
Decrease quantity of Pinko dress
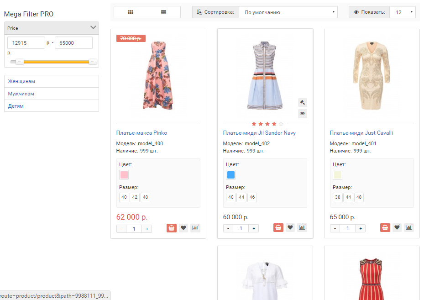[x=121, y=229]
